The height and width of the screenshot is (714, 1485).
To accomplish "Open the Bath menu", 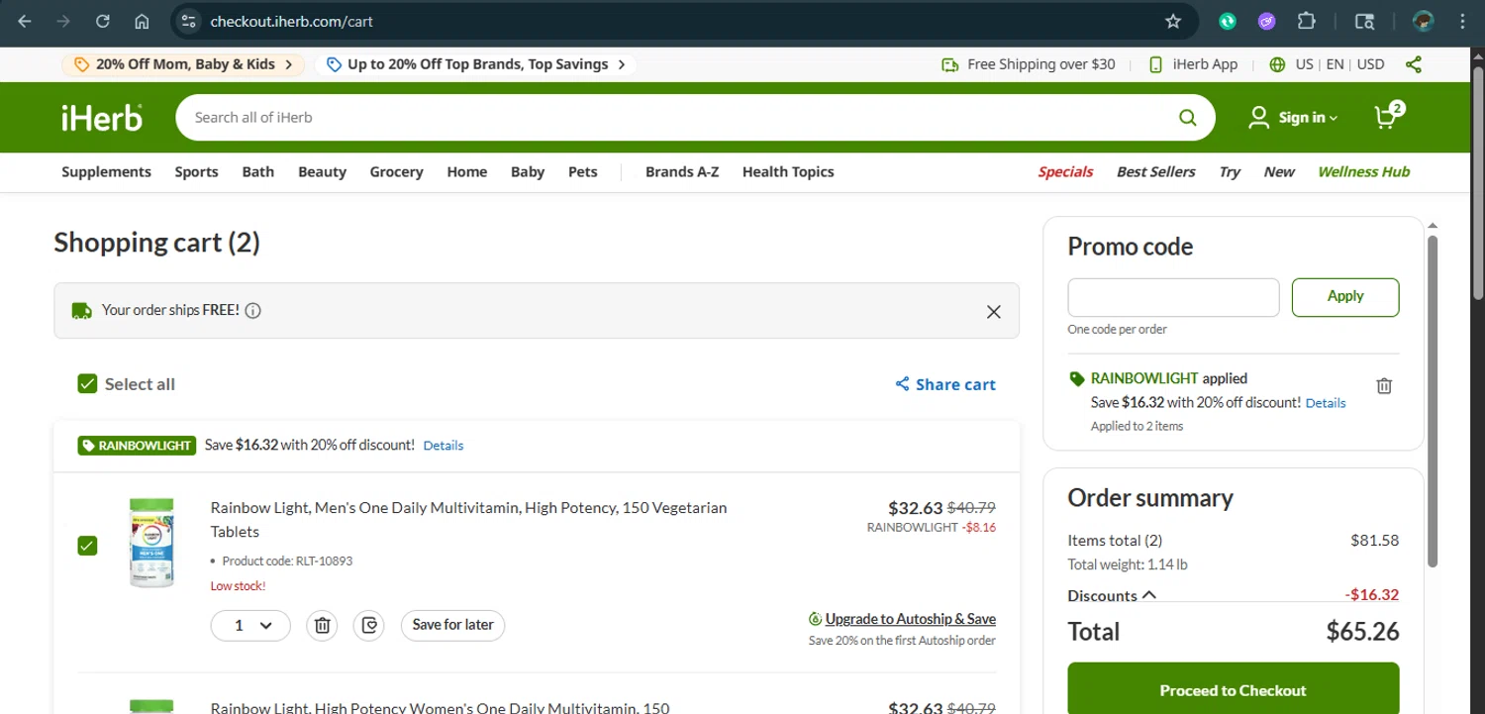I will pyautogui.click(x=258, y=172).
